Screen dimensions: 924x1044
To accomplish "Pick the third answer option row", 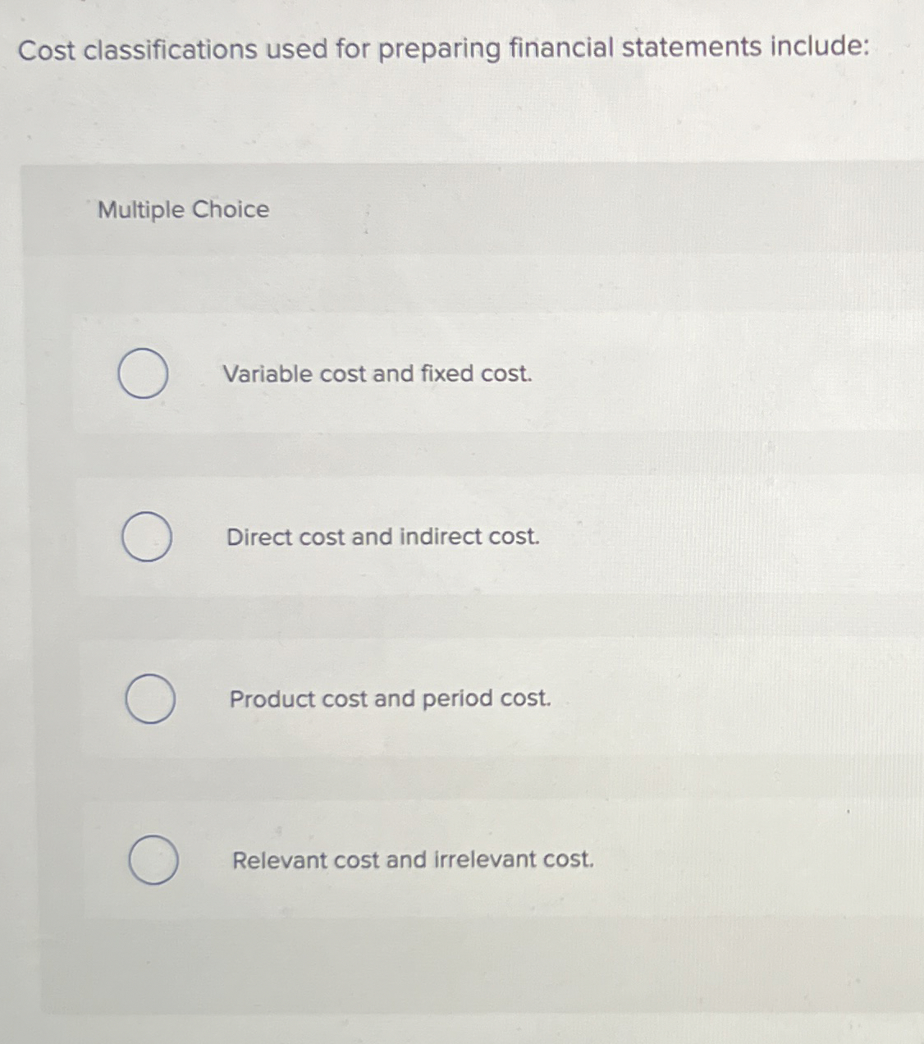I will point(377,698).
